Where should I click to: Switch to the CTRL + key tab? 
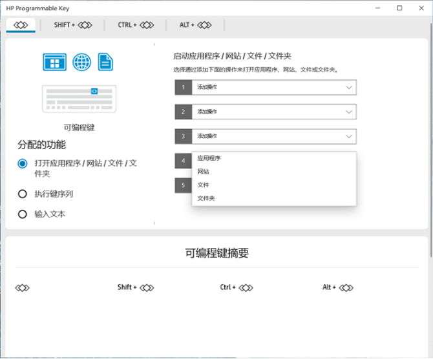pos(136,25)
